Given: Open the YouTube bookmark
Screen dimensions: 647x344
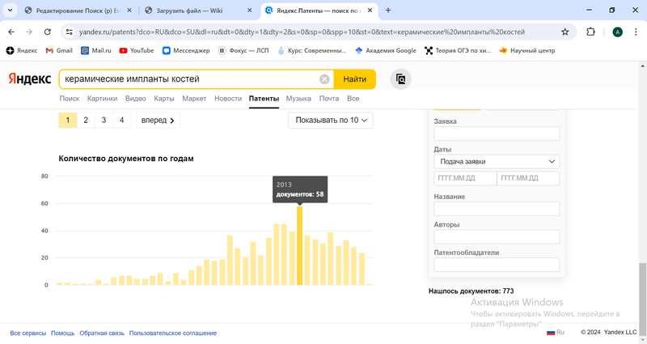Looking at the screenshot, I should click(x=136, y=50).
